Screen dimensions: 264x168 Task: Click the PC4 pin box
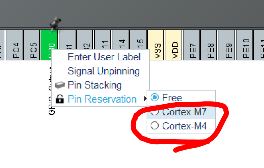pos(15,45)
